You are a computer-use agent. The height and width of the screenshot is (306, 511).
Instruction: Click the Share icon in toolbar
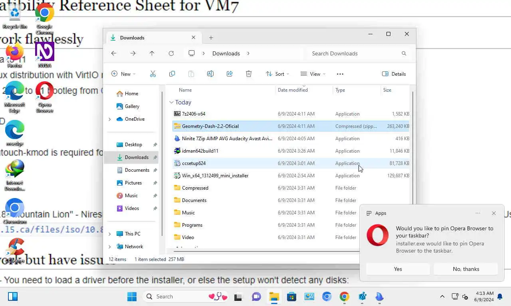[230, 74]
